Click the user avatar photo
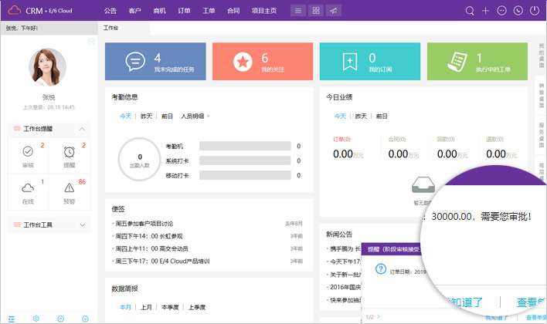This screenshot has width=547, height=324. tap(48, 66)
